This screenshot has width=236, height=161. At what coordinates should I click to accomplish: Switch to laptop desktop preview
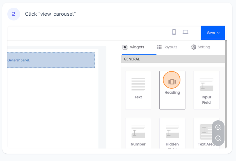click(185, 32)
